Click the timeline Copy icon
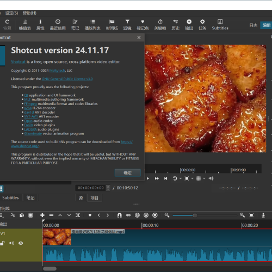The height and width of the screenshot is (272, 272). [x=22, y=215]
